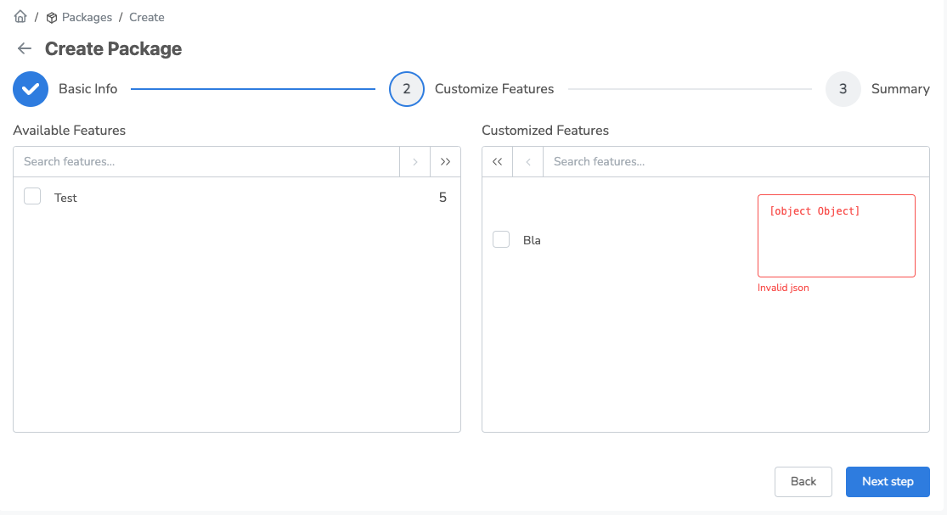Select the Customize Features step label
The image size is (947, 515).
(x=494, y=89)
